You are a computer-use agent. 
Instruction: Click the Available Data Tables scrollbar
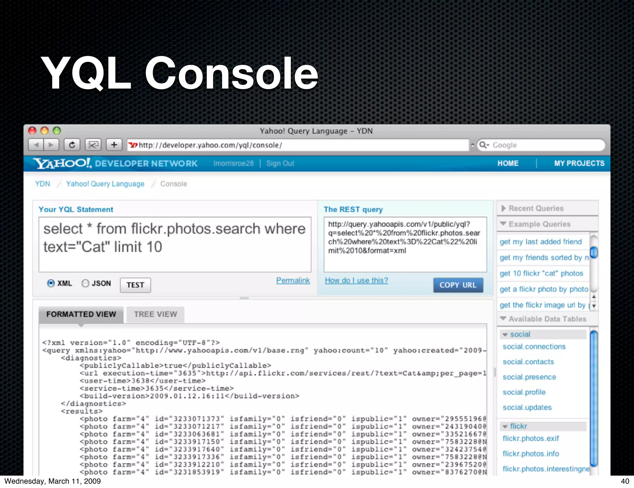point(593,398)
